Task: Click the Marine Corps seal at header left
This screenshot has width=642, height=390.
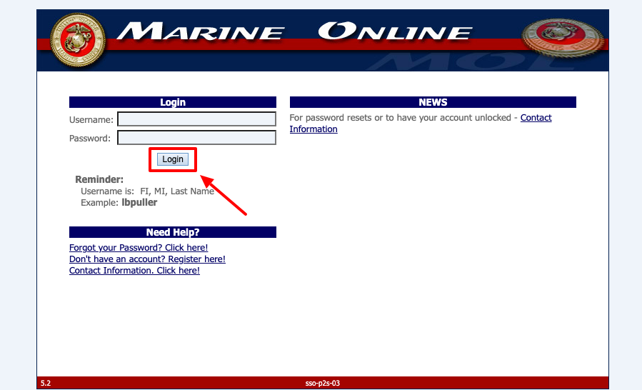Action: tap(78, 40)
